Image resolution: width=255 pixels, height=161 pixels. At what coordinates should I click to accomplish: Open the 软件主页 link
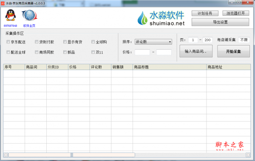coord(29,25)
